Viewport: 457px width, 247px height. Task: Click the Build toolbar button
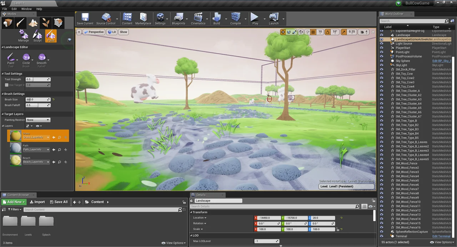click(x=217, y=19)
